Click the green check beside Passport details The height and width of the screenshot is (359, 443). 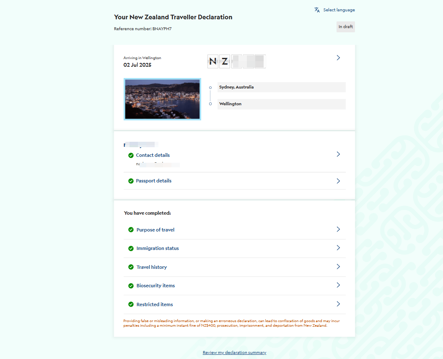click(131, 181)
